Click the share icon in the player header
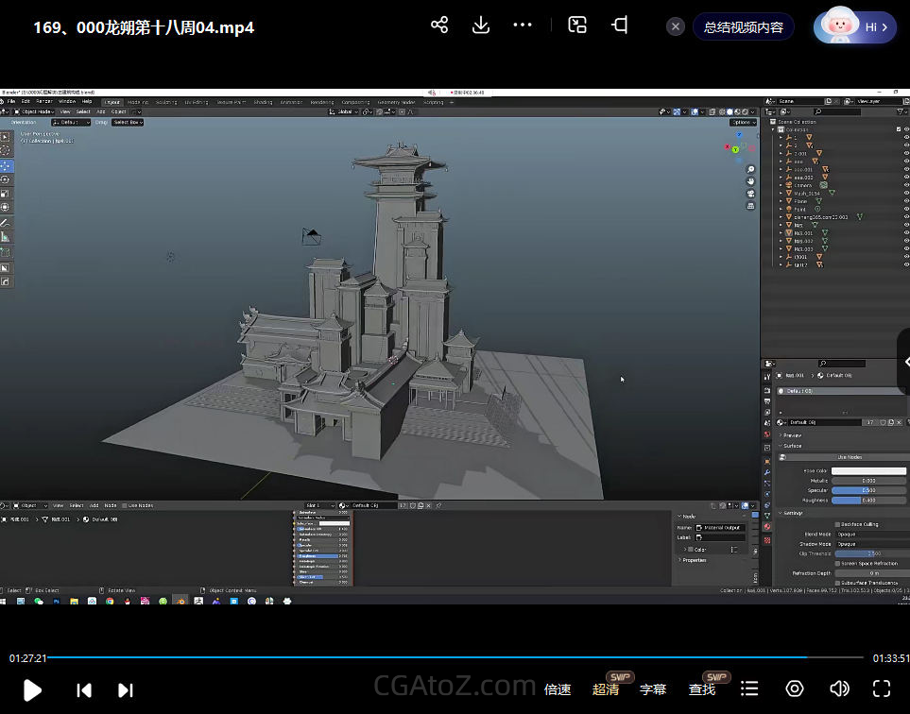 439,25
